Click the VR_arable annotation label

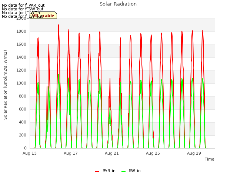click(43, 15)
